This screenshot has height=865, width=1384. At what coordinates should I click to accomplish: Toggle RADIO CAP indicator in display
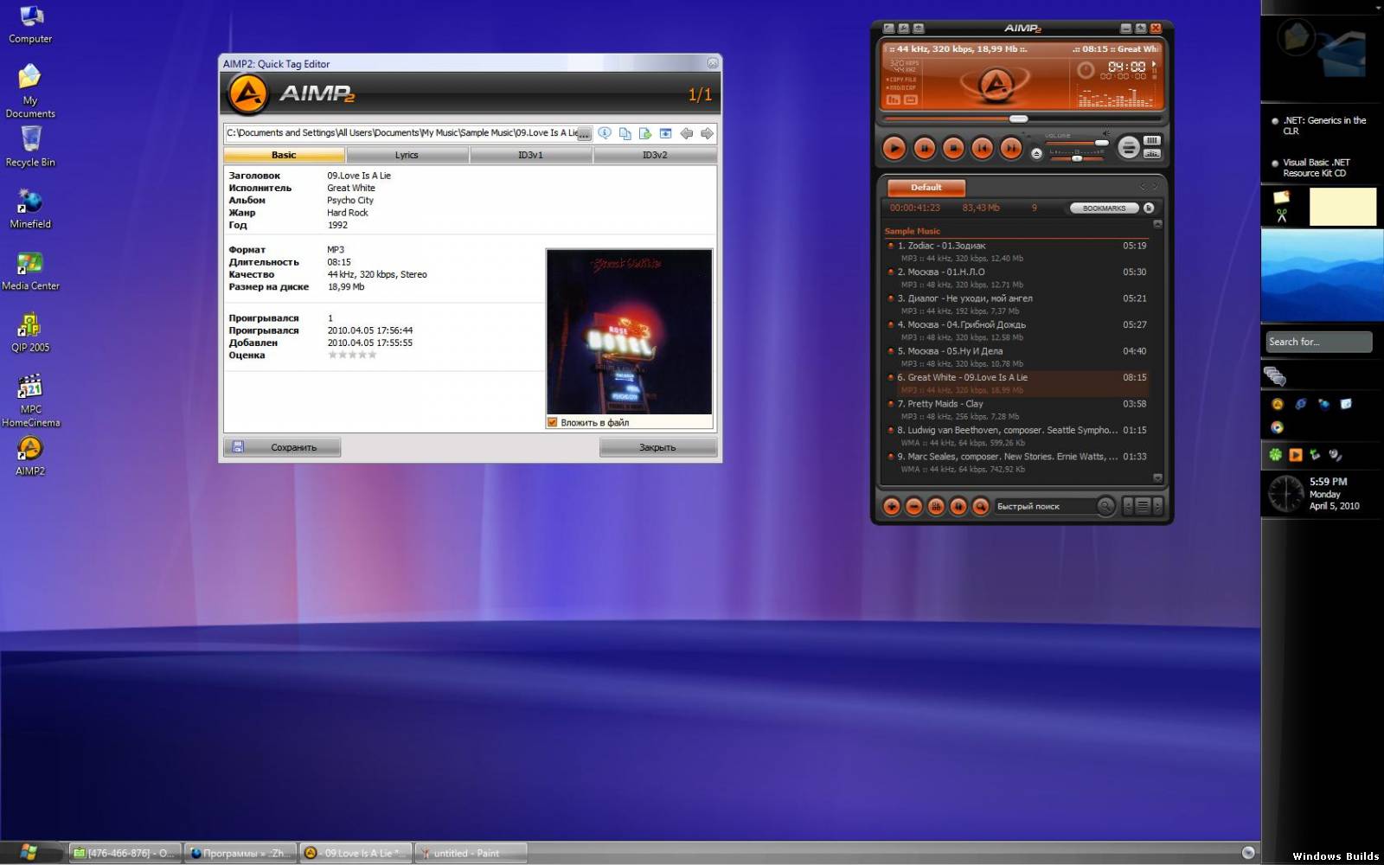(x=901, y=88)
